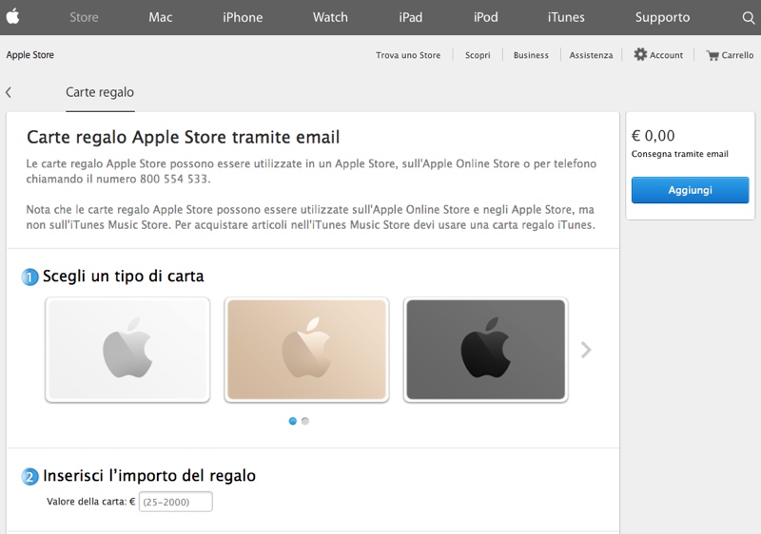Open the Account text link
This screenshot has height=534, width=761.
(x=667, y=55)
